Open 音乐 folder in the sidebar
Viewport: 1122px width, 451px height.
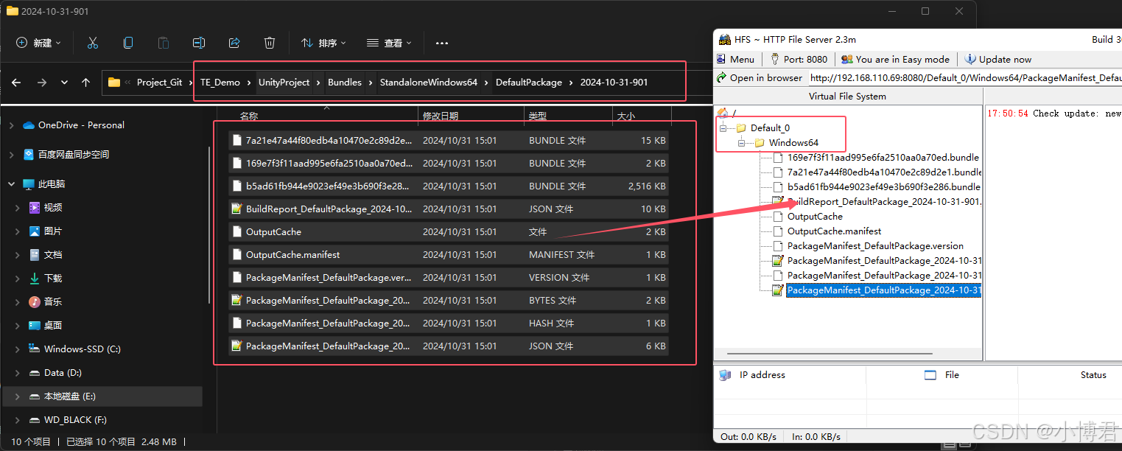53,302
